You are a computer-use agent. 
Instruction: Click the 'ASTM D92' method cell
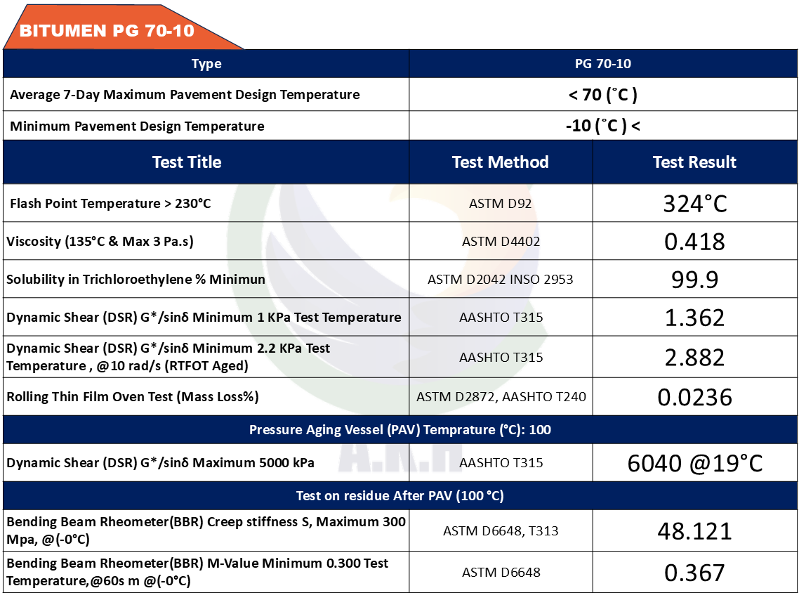(501, 204)
